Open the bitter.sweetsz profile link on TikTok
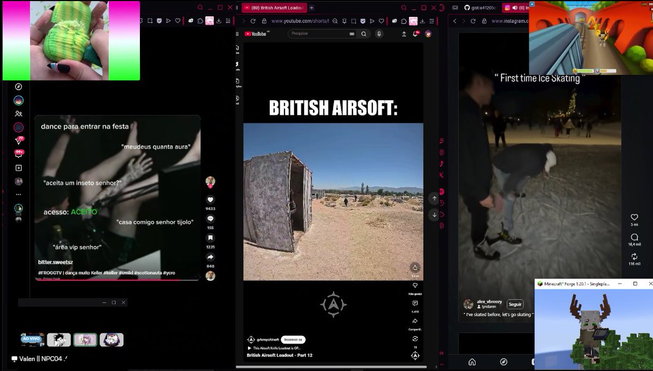653x371 pixels. coord(54,262)
